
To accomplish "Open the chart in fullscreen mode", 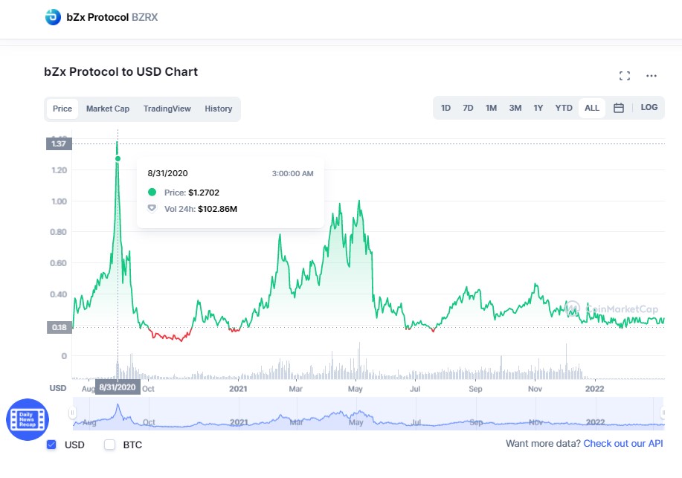I will (x=625, y=76).
